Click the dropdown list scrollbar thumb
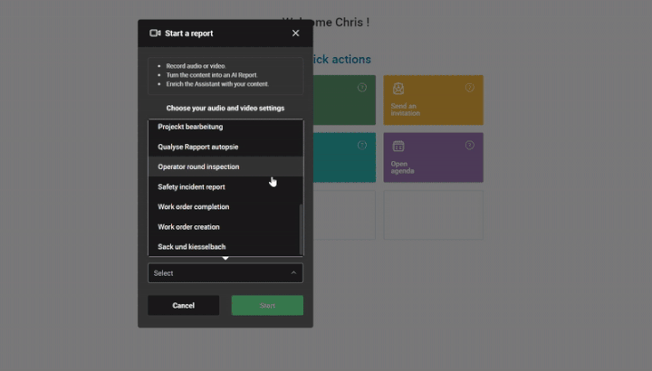Image resolution: width=652 pixels, height=371 pixels. 301,229
